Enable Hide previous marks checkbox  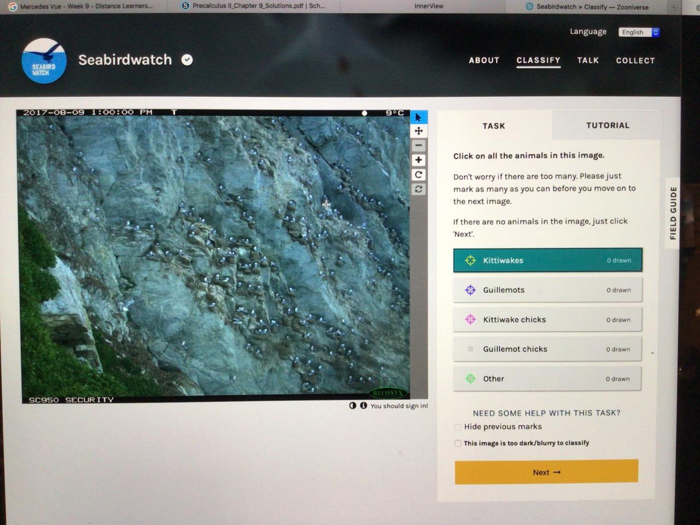[458, 427]
